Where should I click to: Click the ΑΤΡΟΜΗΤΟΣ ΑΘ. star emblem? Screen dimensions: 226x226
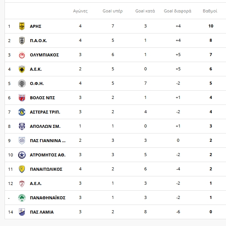point(22,155)
